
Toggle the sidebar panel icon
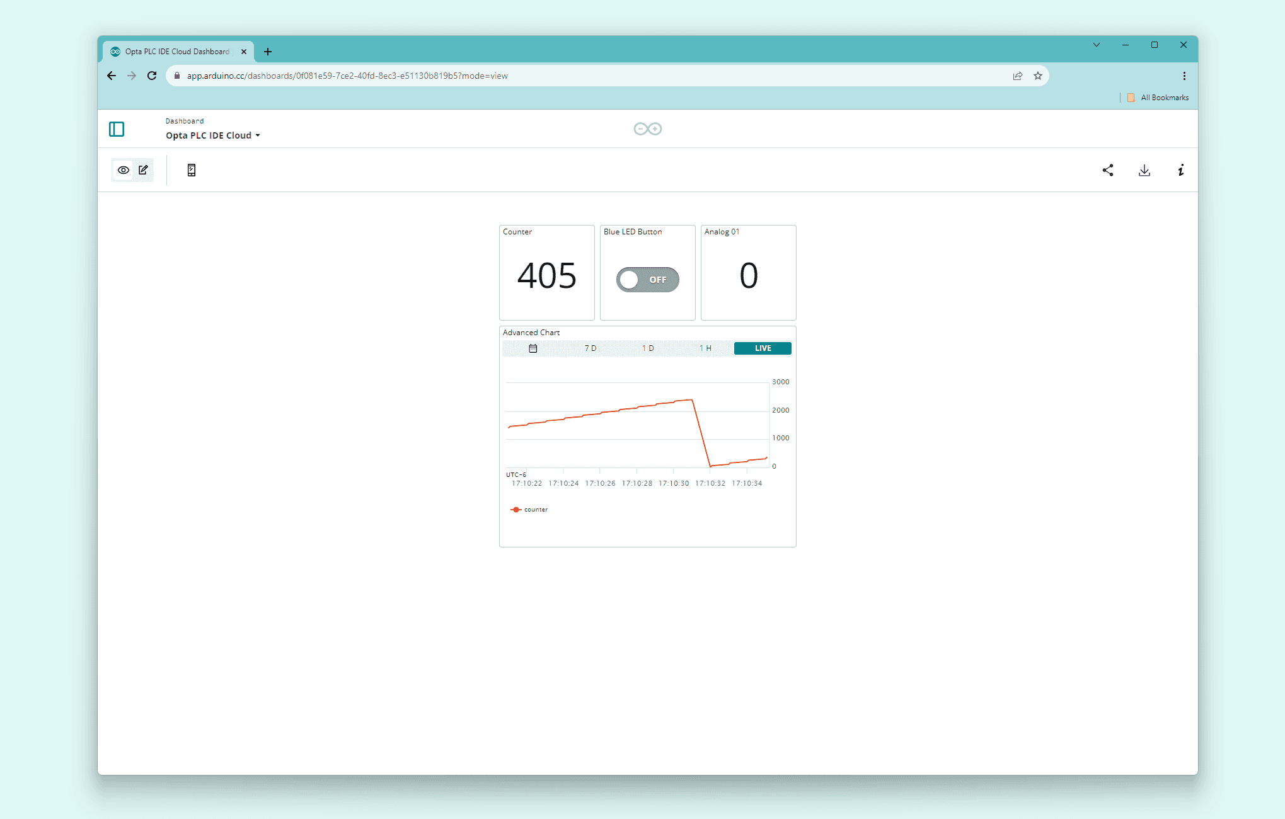point(117,129)
